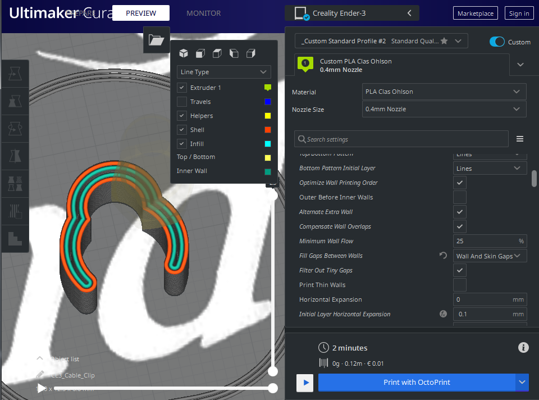This screenshot has width=539, height=400.
Task: Switch to the front view cube icon
Action: point(200,53)
